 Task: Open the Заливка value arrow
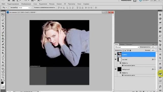[x=156, y=50]
